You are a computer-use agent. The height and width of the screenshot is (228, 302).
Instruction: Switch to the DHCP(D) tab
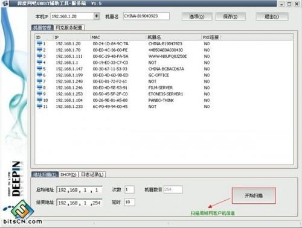point(69,174)
